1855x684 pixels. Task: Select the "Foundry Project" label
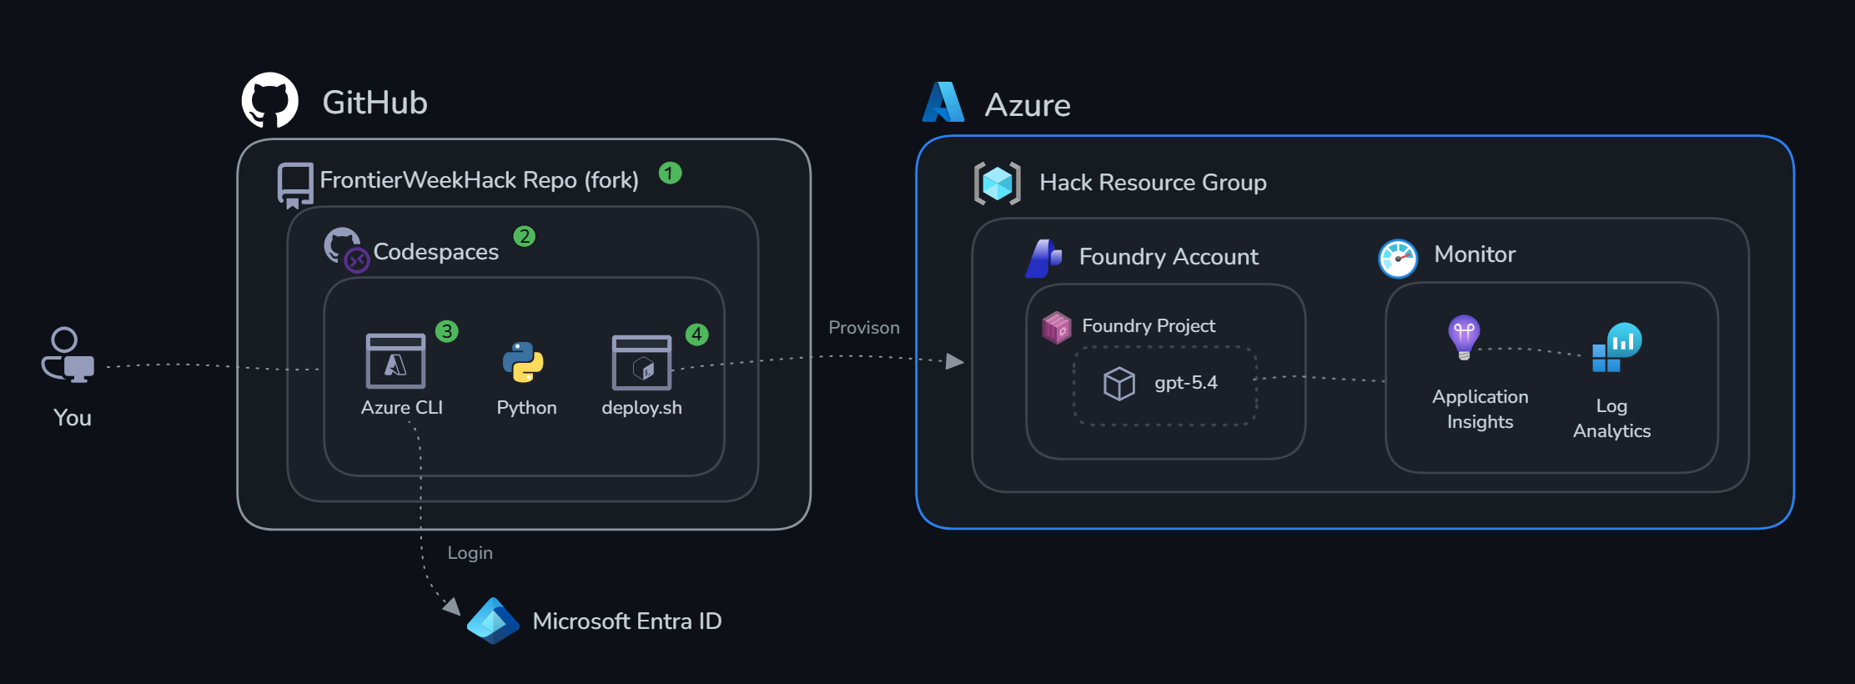coord(1149,326)
